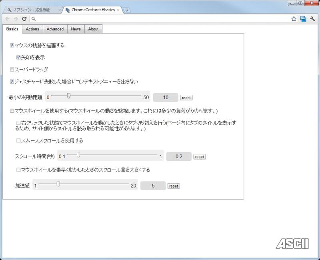Screen dimensions: 320x260
Task: Open the blue extension icon in toolbar
Action: (x=303, y=19)
